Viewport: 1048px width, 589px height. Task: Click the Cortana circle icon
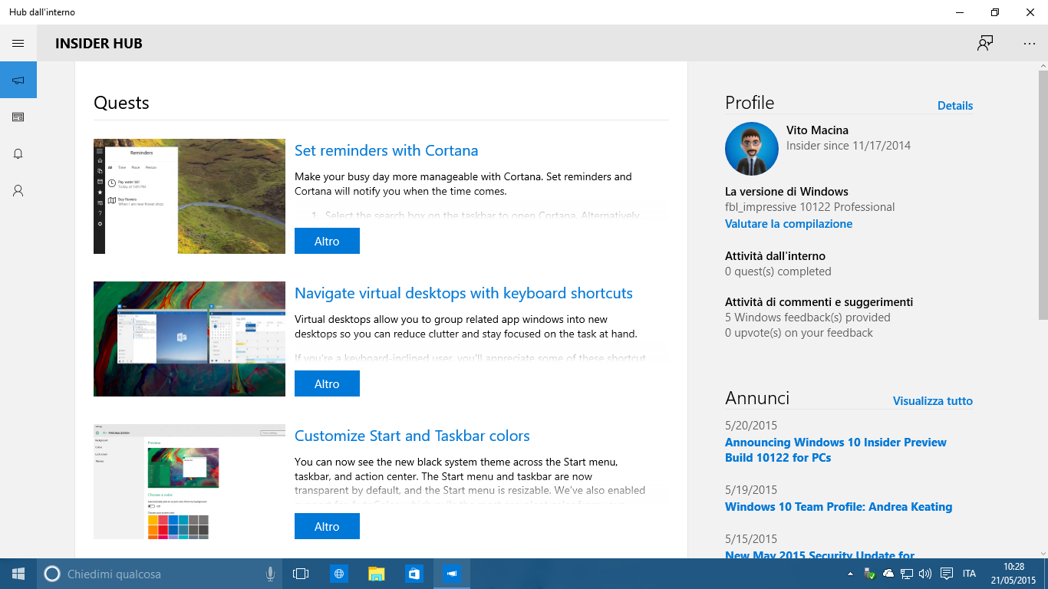52,574
